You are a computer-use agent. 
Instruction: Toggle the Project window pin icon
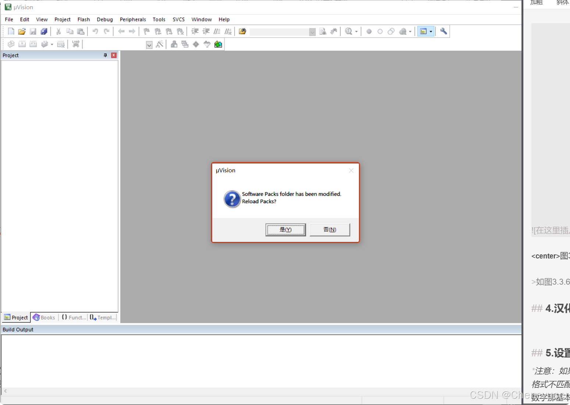pyautogui.click(x=105, y=55)
